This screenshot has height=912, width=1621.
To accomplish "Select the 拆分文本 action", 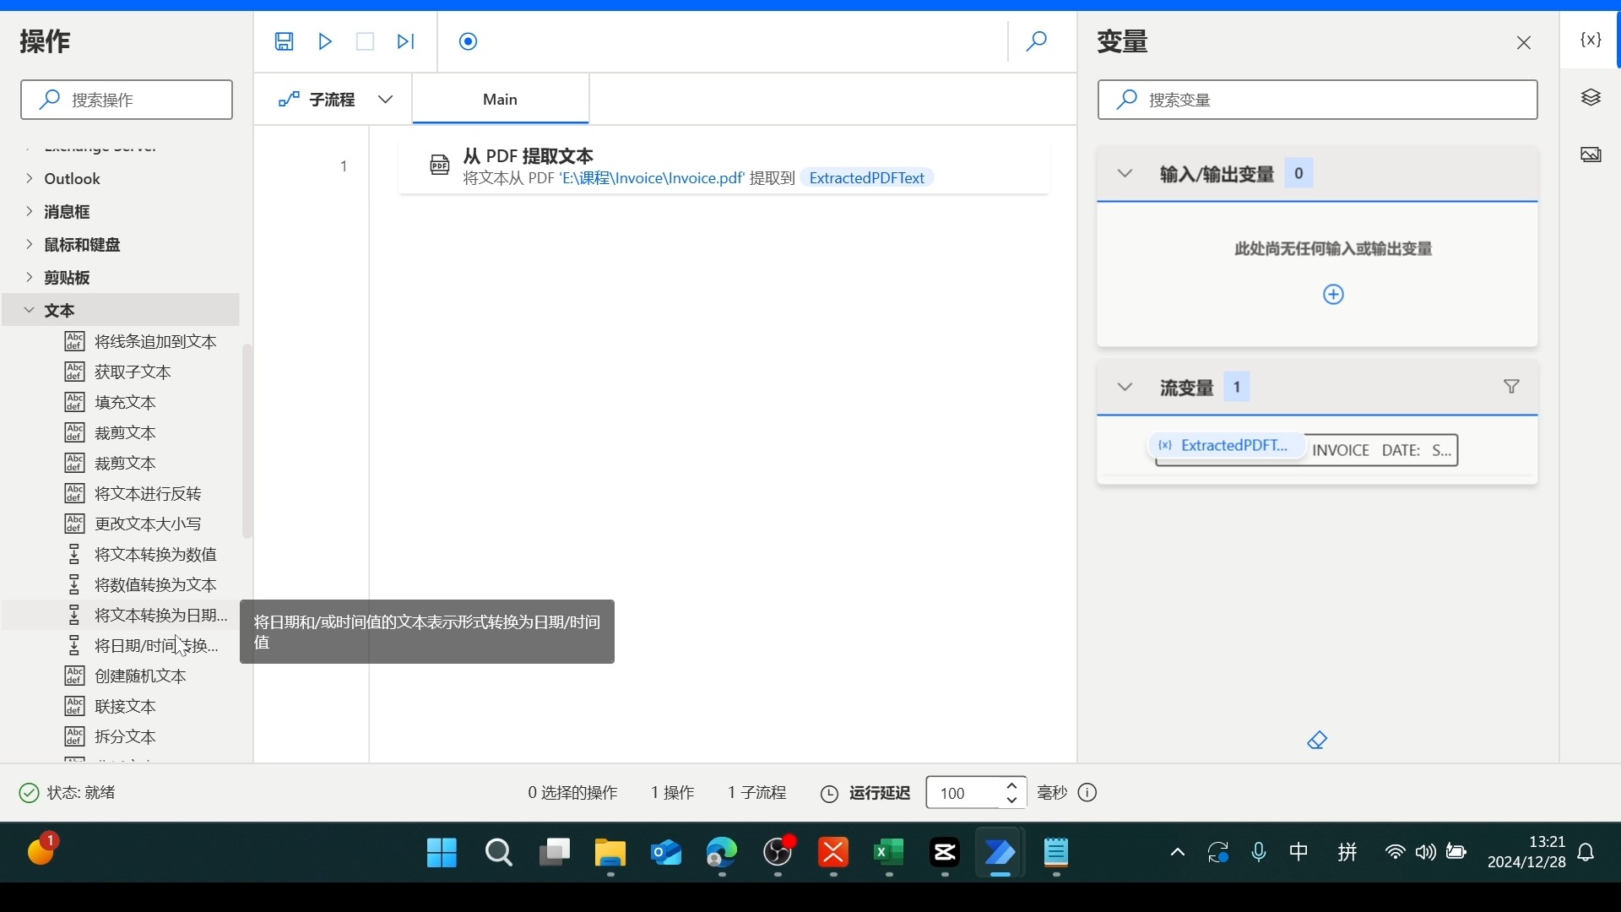I will click(125, 736).
